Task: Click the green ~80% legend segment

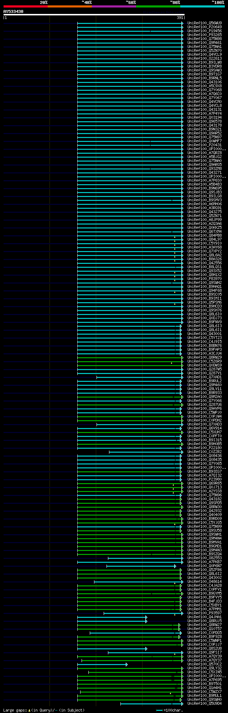Action: pyautogui.click(x=158, y=6)
